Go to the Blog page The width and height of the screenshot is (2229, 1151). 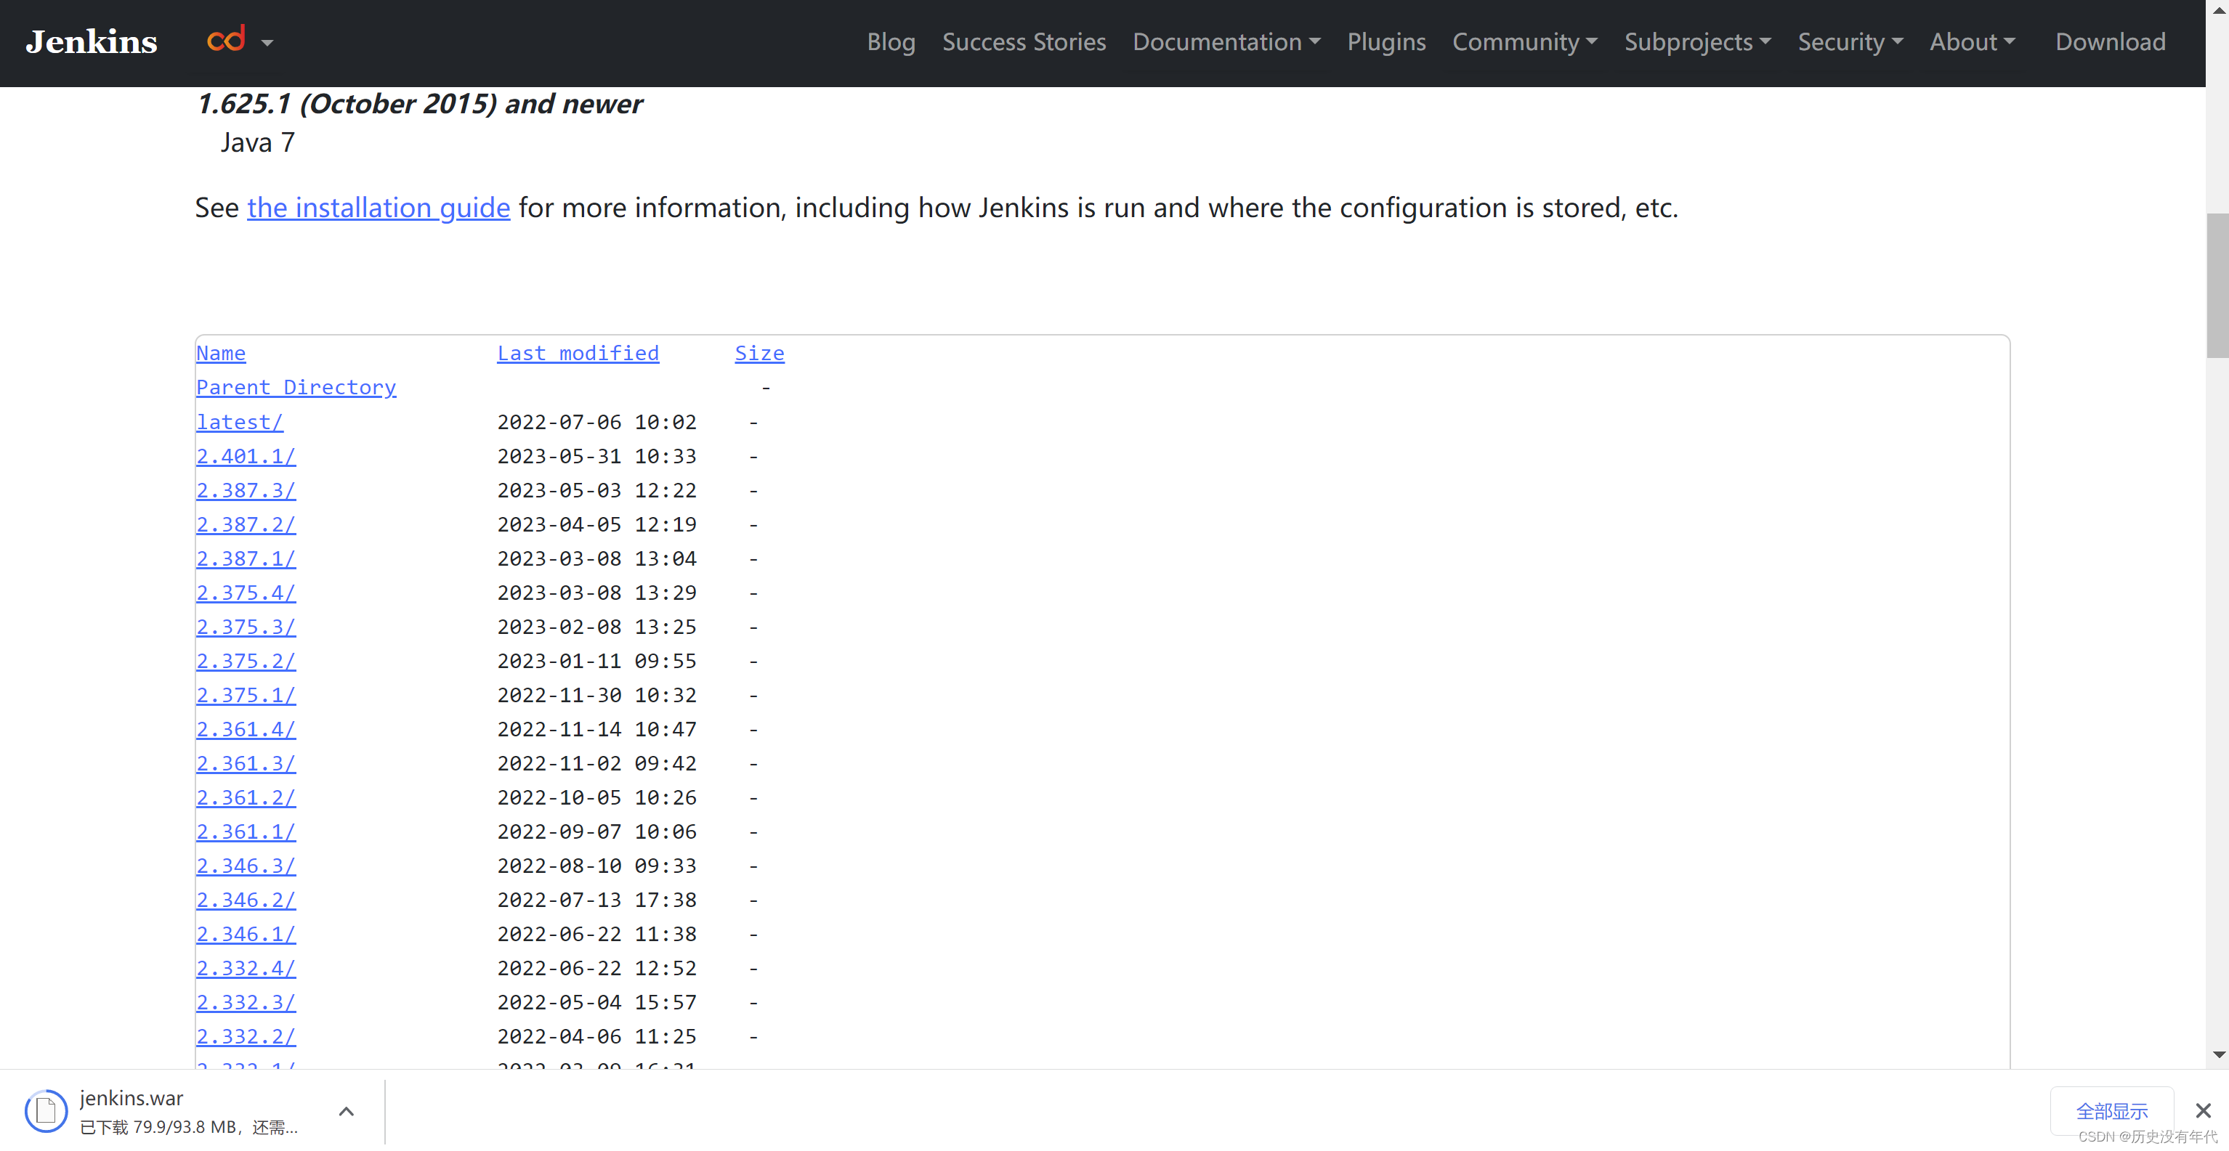891,41
